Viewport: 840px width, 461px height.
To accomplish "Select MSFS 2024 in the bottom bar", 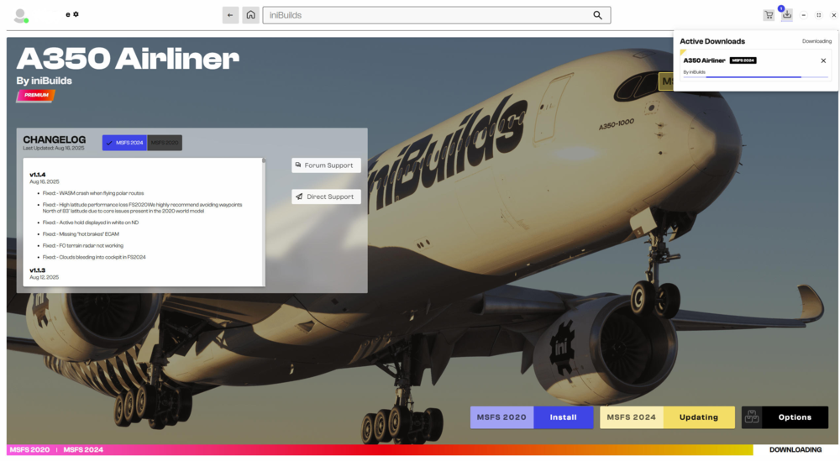I will 83,450.
